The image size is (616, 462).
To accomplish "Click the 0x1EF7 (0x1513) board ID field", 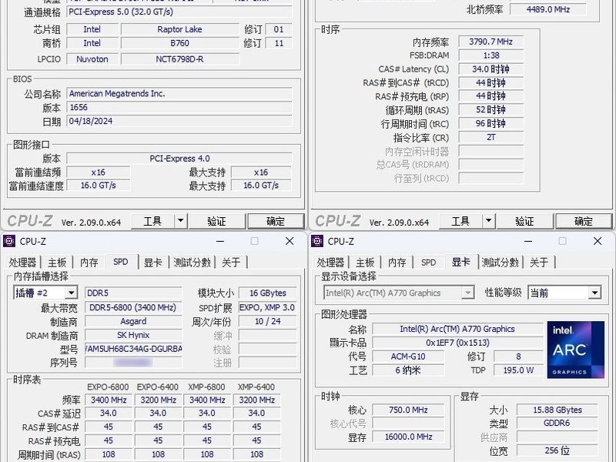I will (x=457, y=343).
